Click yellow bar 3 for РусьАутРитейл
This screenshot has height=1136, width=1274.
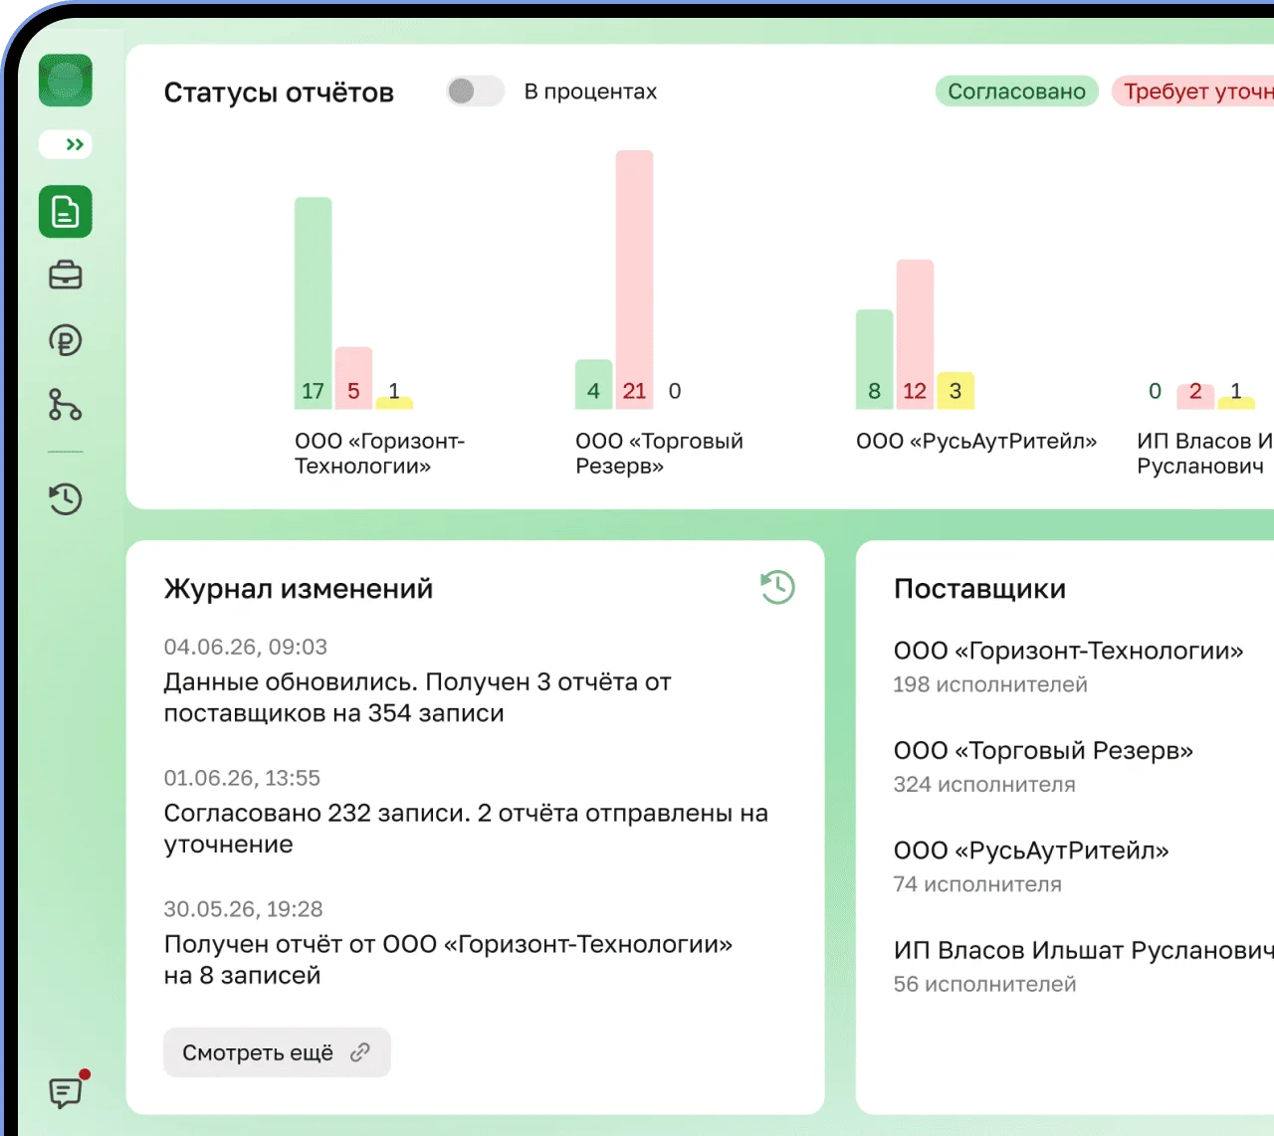click(x=955, y=390)
